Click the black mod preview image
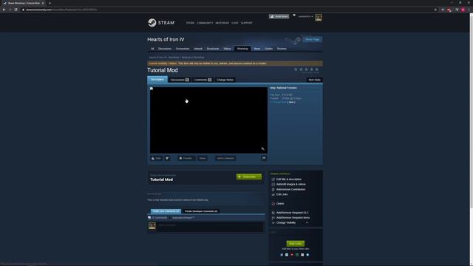473x266 pixels. 208,120
